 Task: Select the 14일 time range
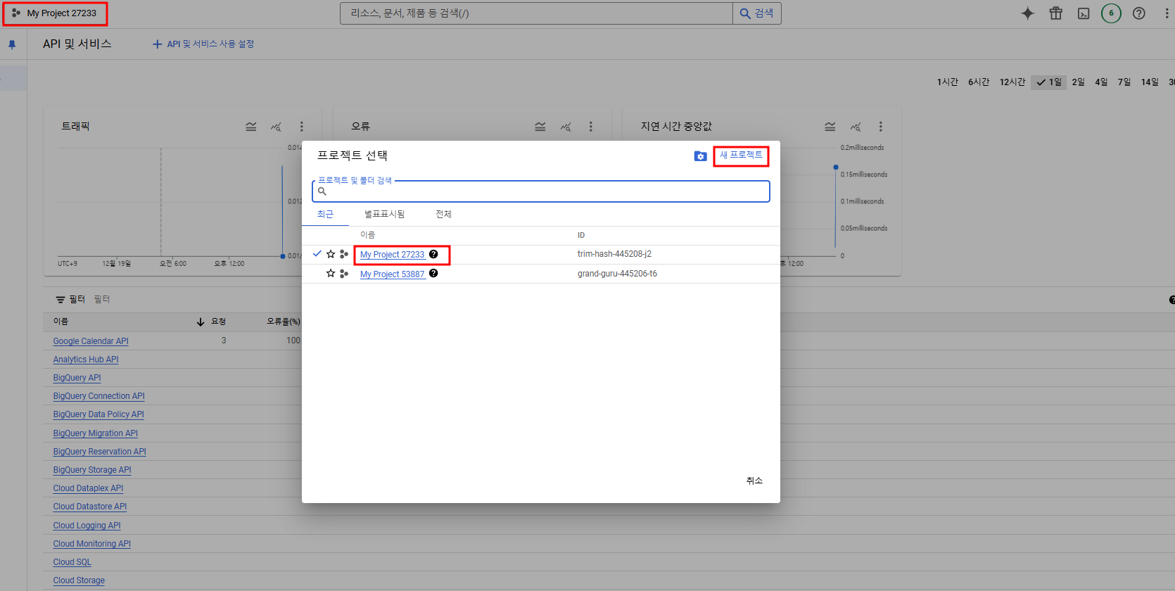tap(1150, 82)
